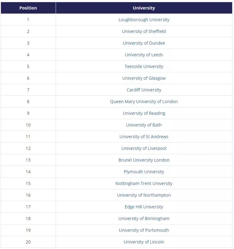This screenshot has width=234, height=249.
Task: Click the University of Sheffield link
Action: (144, 31)
